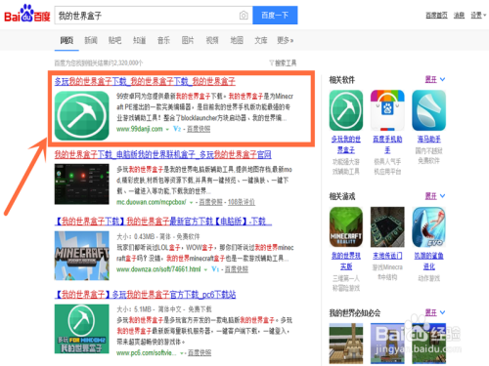The height and width of the screenshot is (366, 489).
Task: Open the 多玩我的世界盒子 link under 相关软件
Action: pyautogui.click(x=346, y=144)
